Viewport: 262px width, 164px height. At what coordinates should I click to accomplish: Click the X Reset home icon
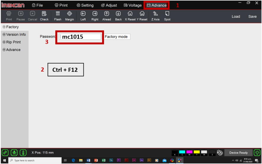[130, 16]
